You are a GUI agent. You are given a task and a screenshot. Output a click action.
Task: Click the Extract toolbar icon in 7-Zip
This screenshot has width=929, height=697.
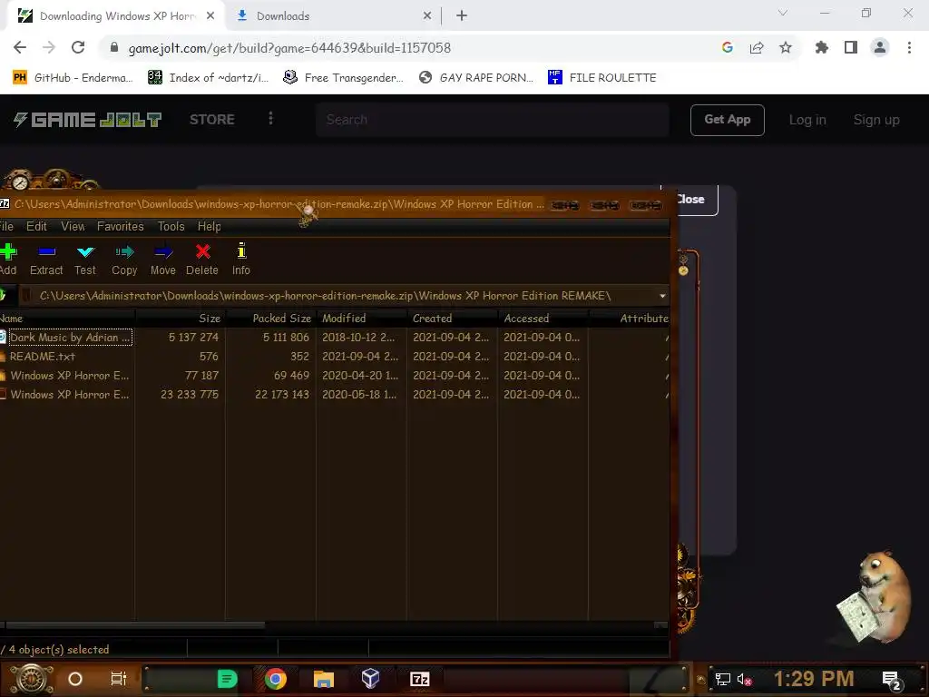click(x=46, y=252)
